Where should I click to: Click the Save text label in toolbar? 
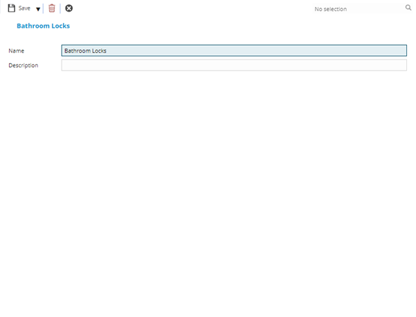[x=24, y=8]
